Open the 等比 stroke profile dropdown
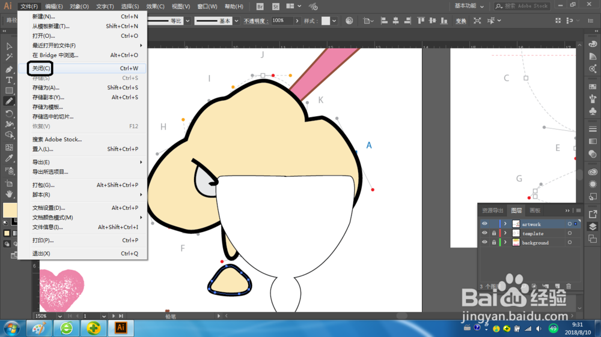601x337 pixels. click(x=188, y=21)
